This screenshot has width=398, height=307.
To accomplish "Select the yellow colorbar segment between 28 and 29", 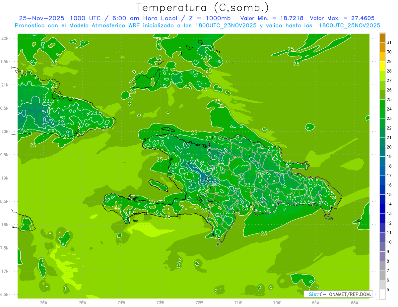I will coord(382,66).
